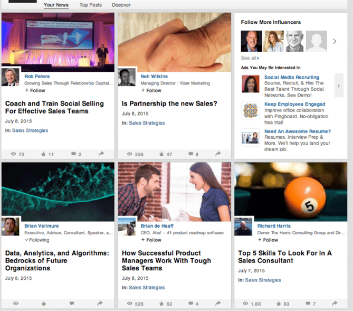Click views eye icon on Neil Wilkins post
Screen dimensions: 353x311
point(130,154)
